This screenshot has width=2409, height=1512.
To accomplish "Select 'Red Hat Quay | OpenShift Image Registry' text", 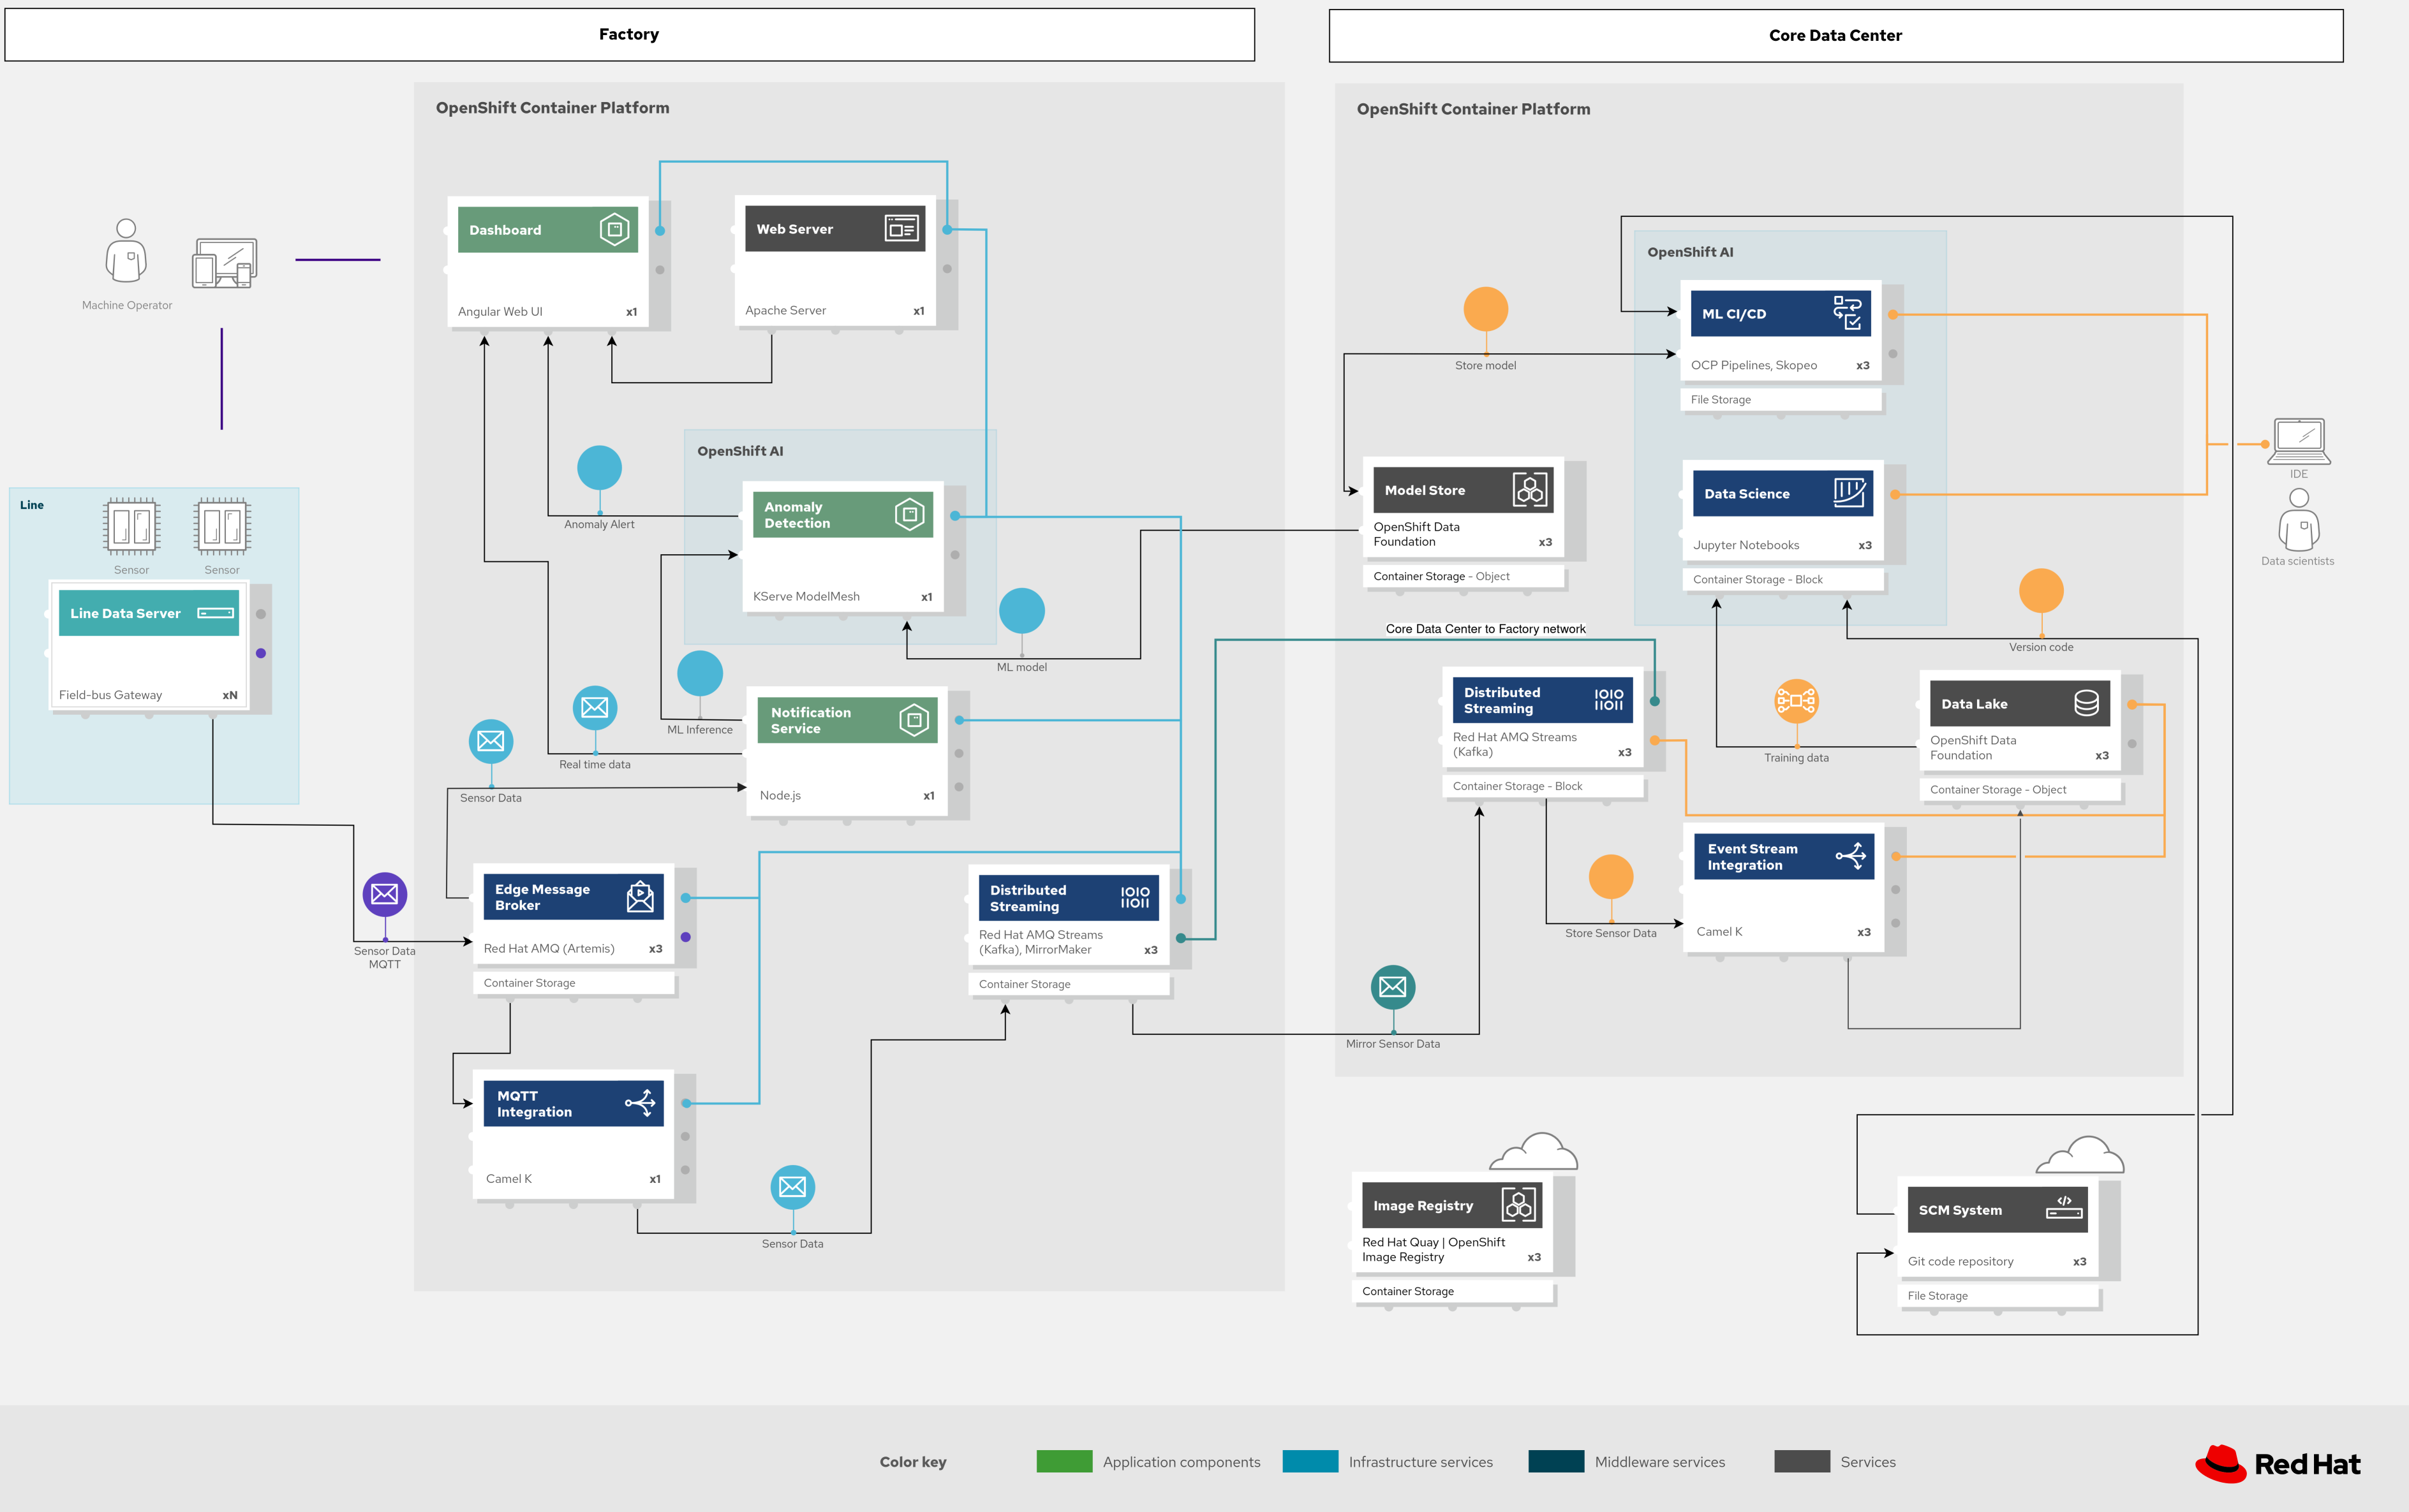I will [x=1434, y=1249].
